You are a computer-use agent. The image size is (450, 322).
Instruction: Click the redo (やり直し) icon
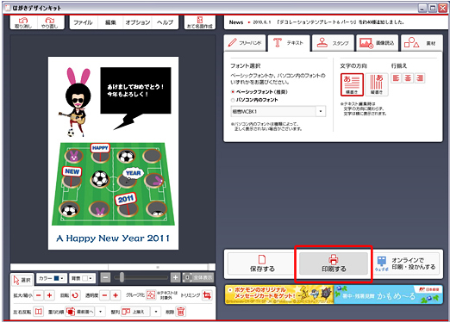click(50, 22)
